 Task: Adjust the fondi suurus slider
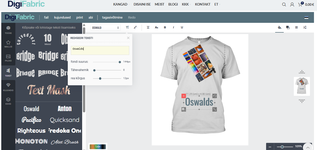tap(120, 62)
